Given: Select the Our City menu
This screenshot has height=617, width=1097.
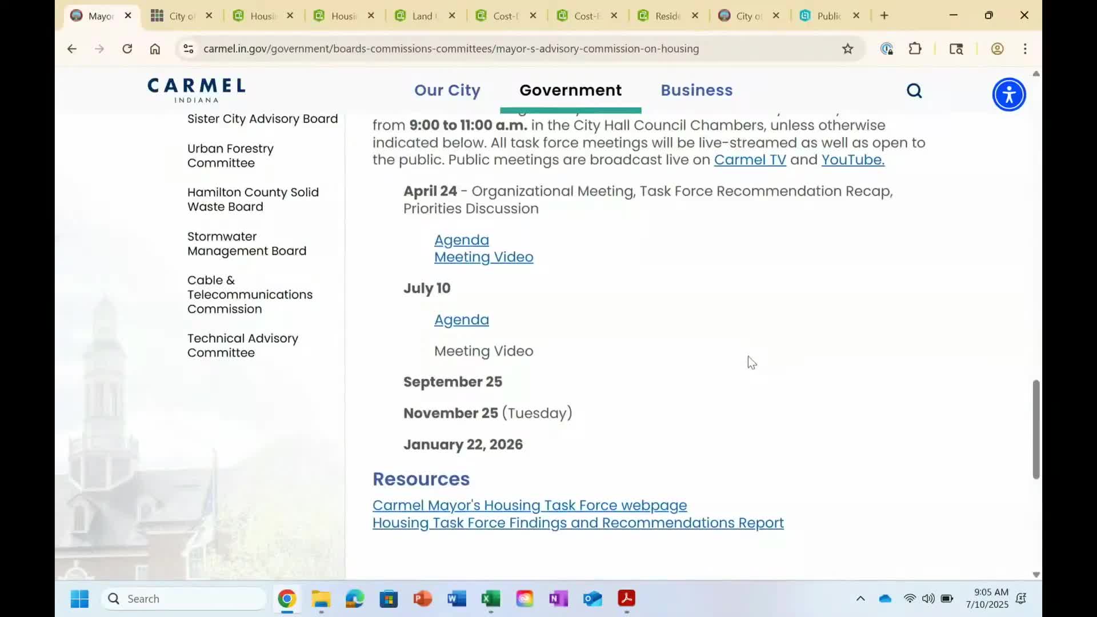Looking at the screenshot, I should [447, 90].
